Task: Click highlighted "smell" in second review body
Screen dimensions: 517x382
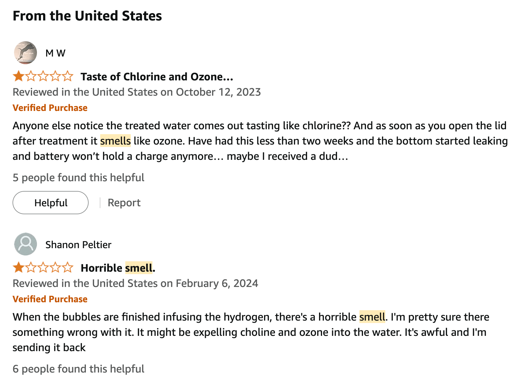Action: point(372,317)
